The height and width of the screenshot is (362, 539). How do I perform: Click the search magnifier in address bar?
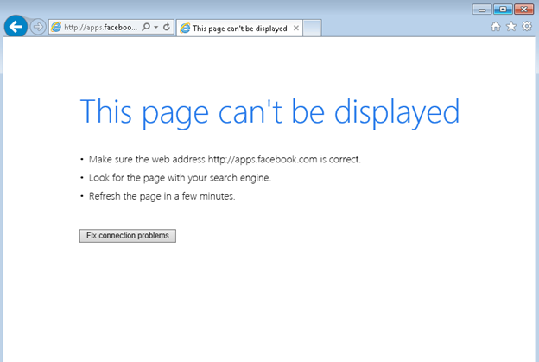pyautogui.click(x=146, y=27)
